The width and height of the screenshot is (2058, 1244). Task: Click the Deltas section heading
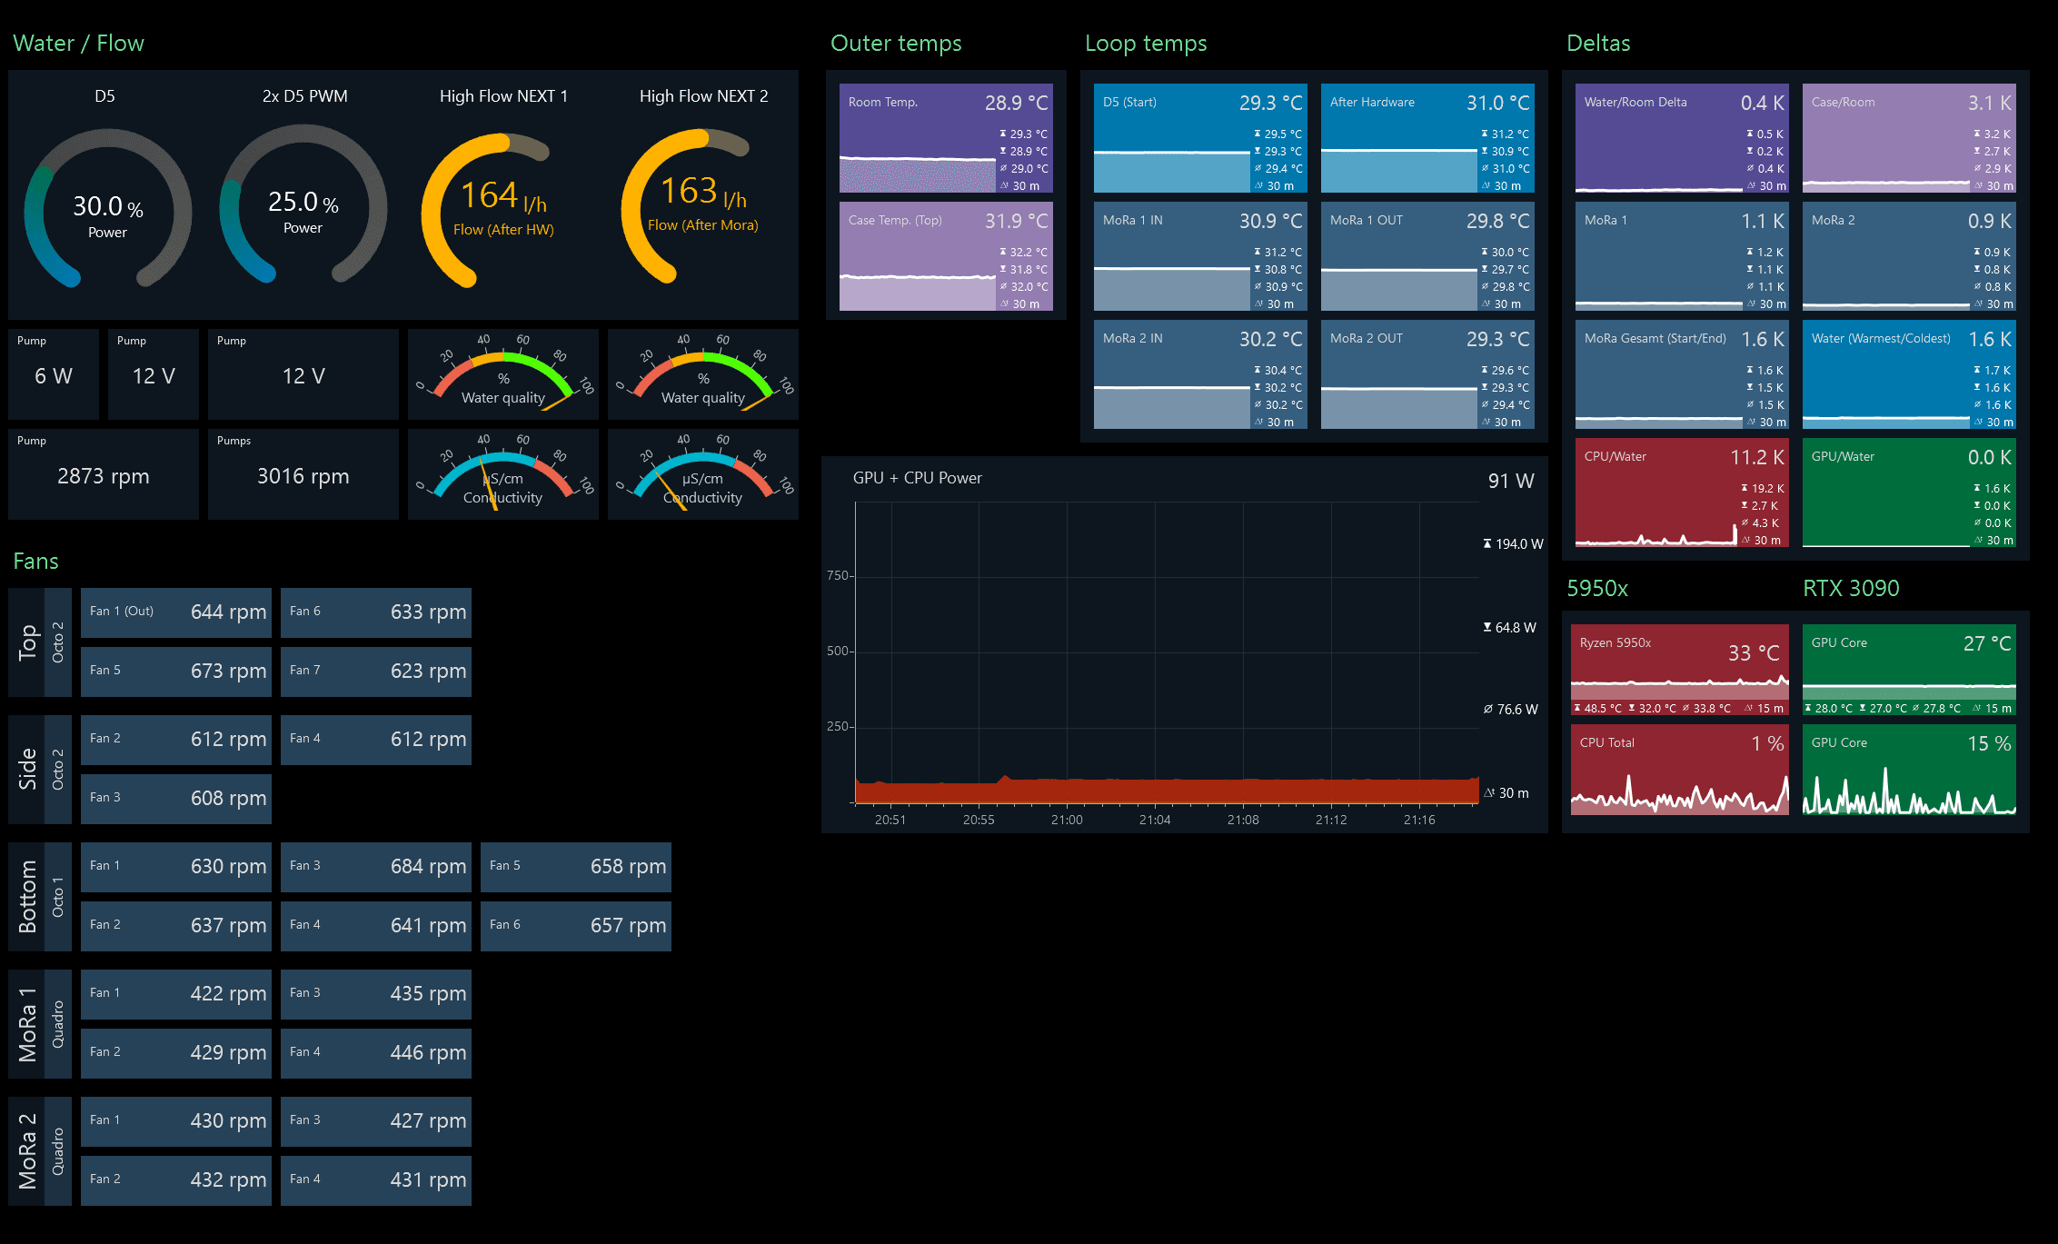1598,43
